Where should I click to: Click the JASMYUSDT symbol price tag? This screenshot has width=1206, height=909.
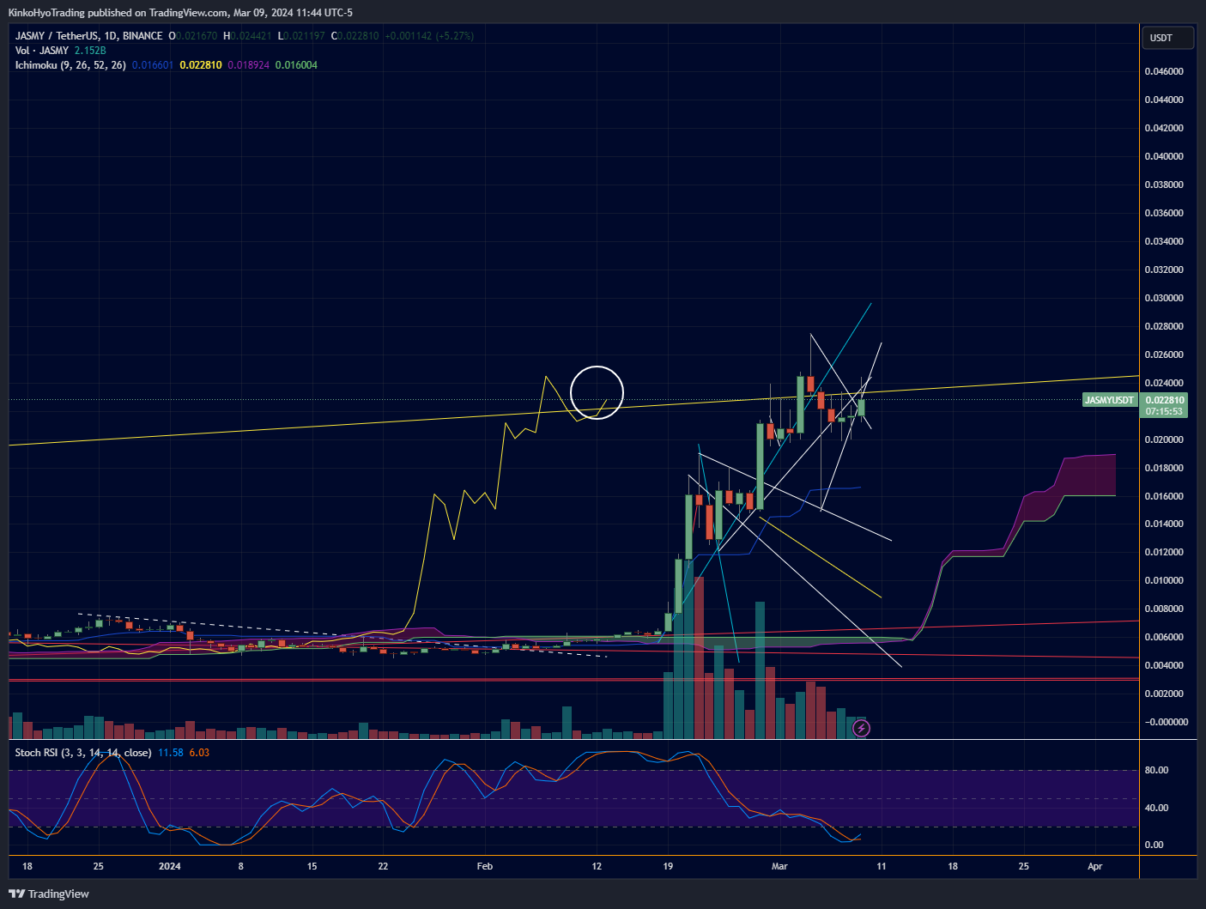1109,400
